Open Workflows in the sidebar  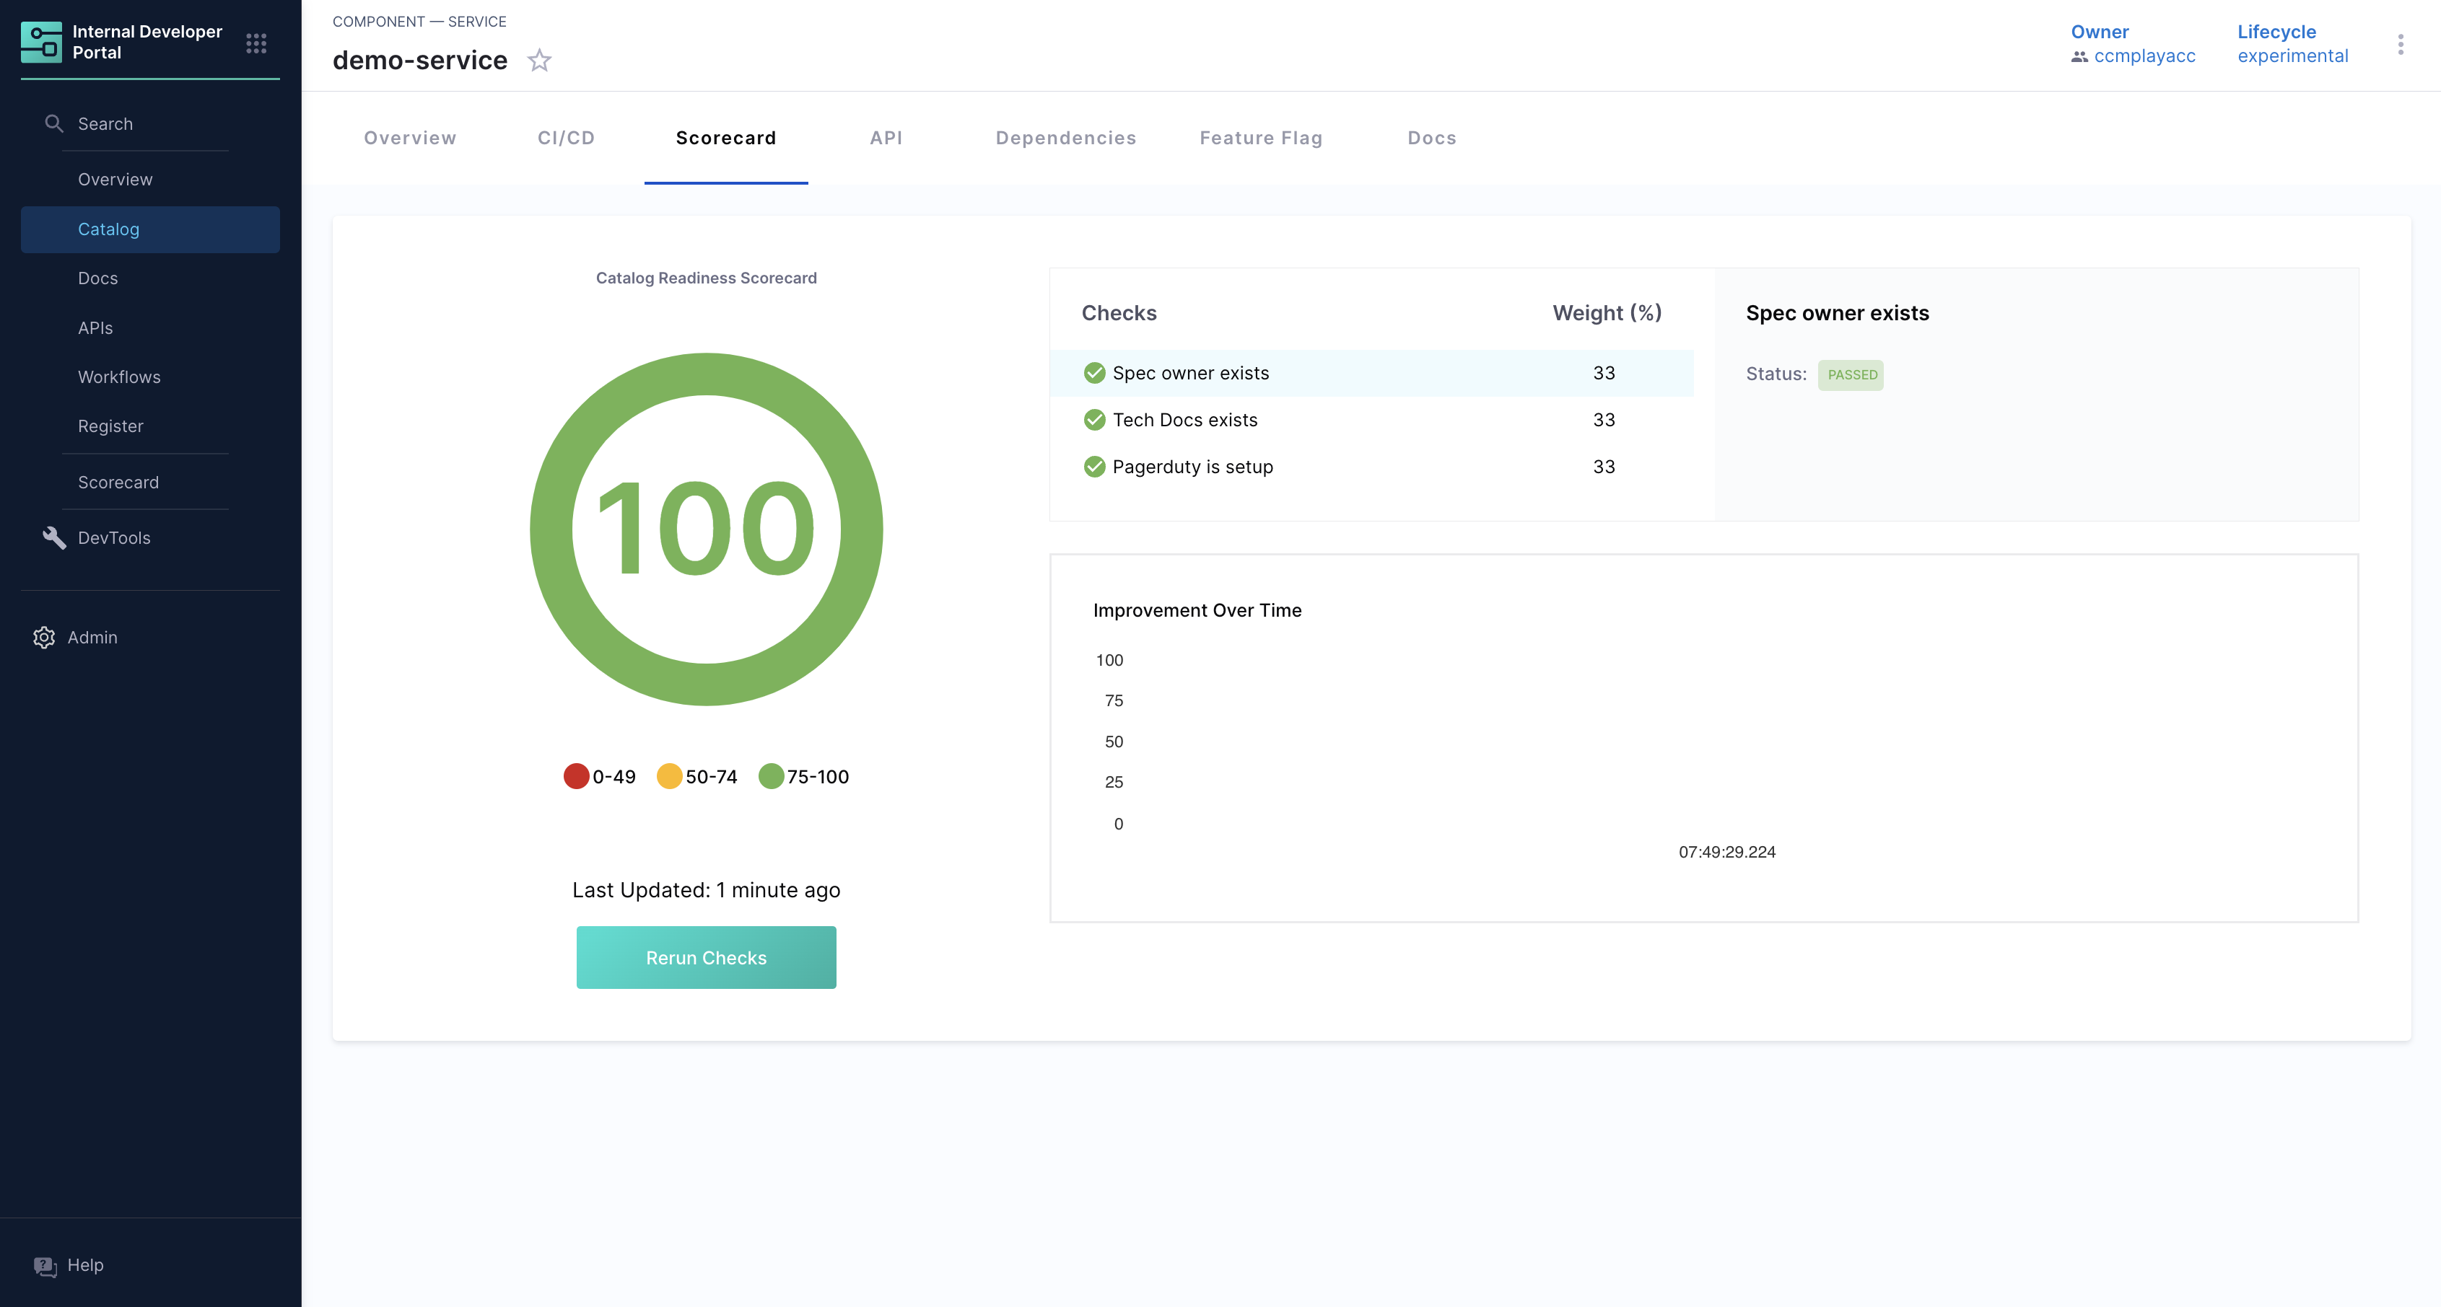pyautogui.click(x=119, y=377)
